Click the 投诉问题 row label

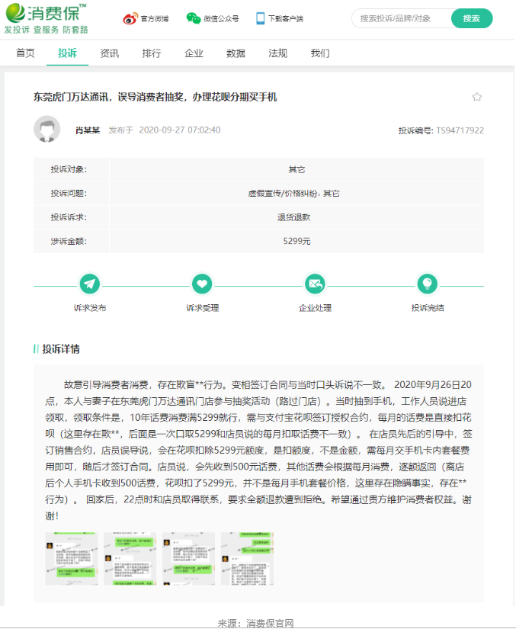[x=69, y=194]
